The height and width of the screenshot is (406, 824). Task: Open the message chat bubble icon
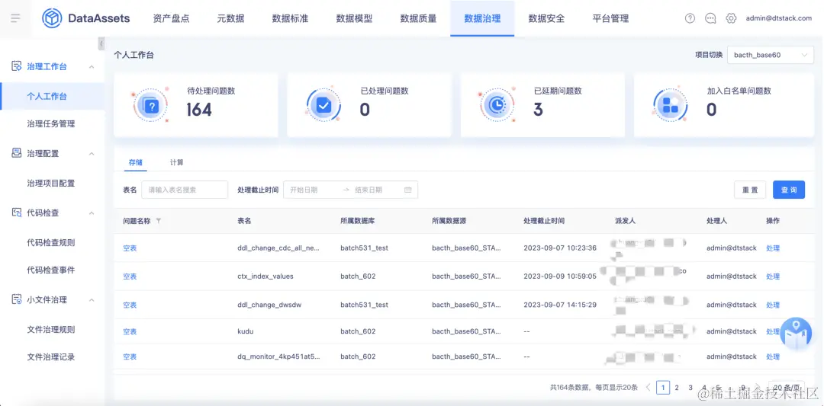pyautogui.click(x=710, y=18)
